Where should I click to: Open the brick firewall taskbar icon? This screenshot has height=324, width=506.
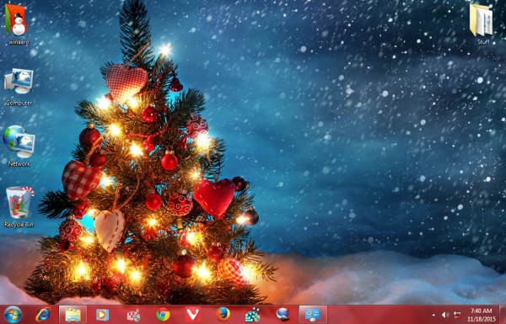(x=133, y=315)
